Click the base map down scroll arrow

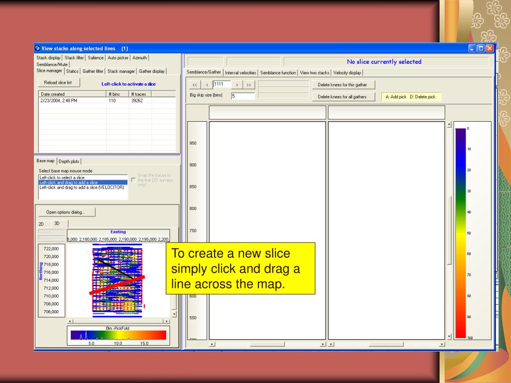[x=174, y=314]
